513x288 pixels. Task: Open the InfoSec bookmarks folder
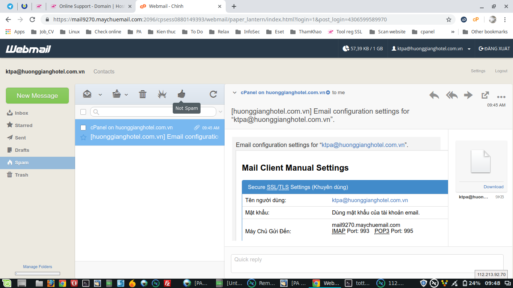click(247, 32)
